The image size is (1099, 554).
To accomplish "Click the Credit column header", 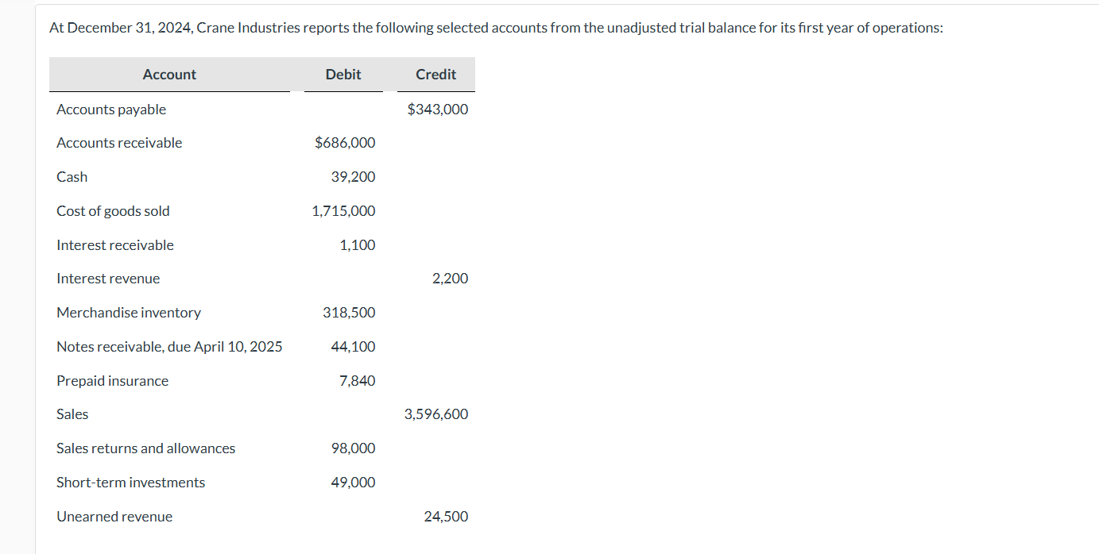I will pyautogui.click(x=435, y=75).
